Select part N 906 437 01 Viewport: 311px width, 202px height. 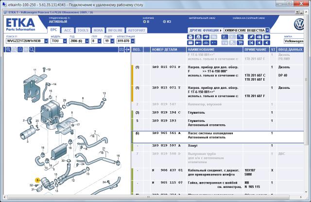pos(167,170)
